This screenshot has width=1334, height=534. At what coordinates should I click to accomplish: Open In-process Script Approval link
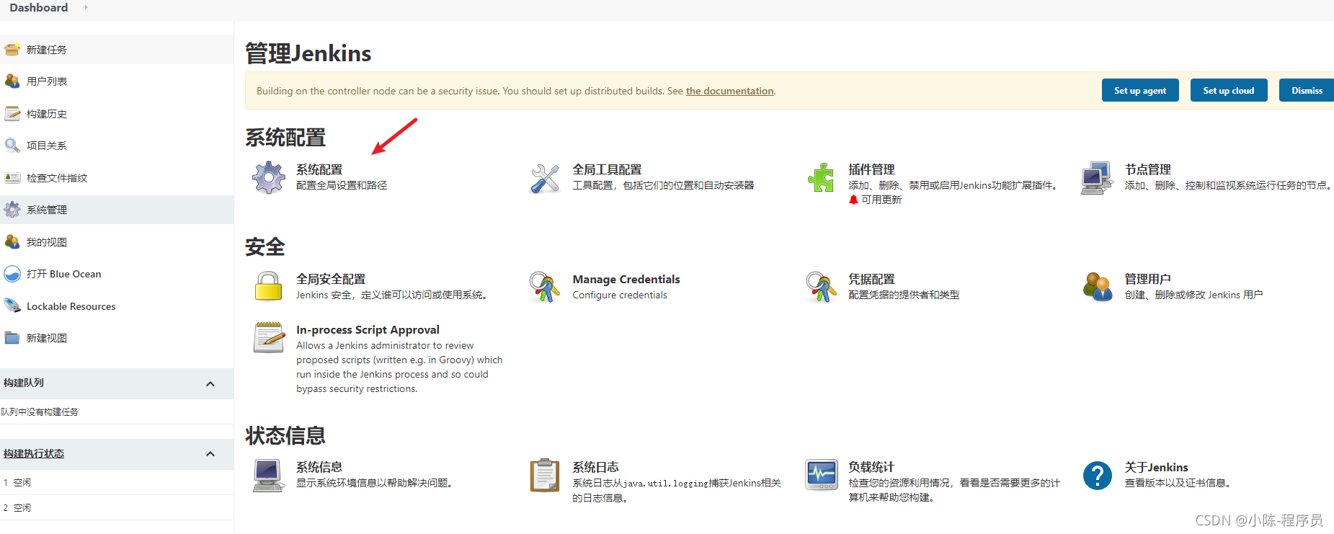pyautogui.click(x=368, y=329)
